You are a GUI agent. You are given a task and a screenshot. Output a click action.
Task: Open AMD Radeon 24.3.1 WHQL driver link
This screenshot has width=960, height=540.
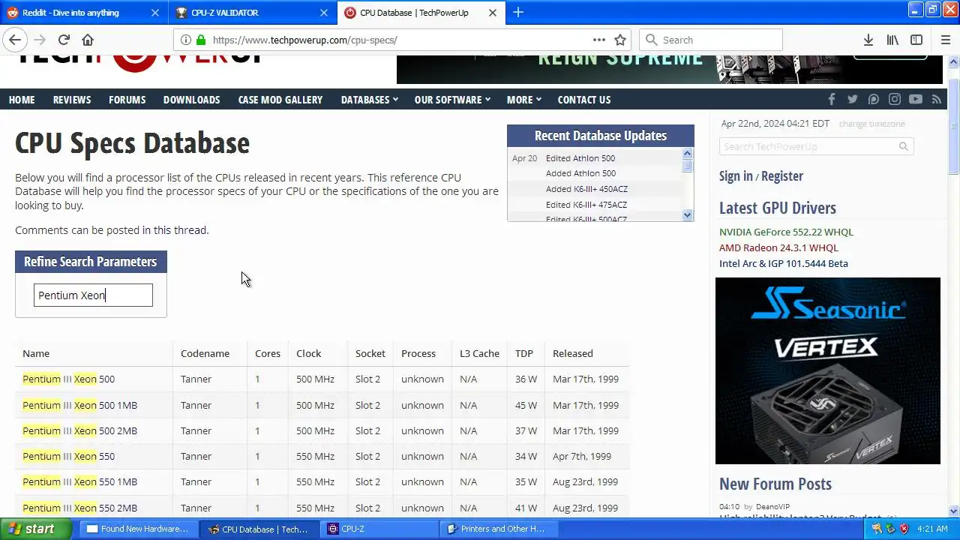coord(778,247)
